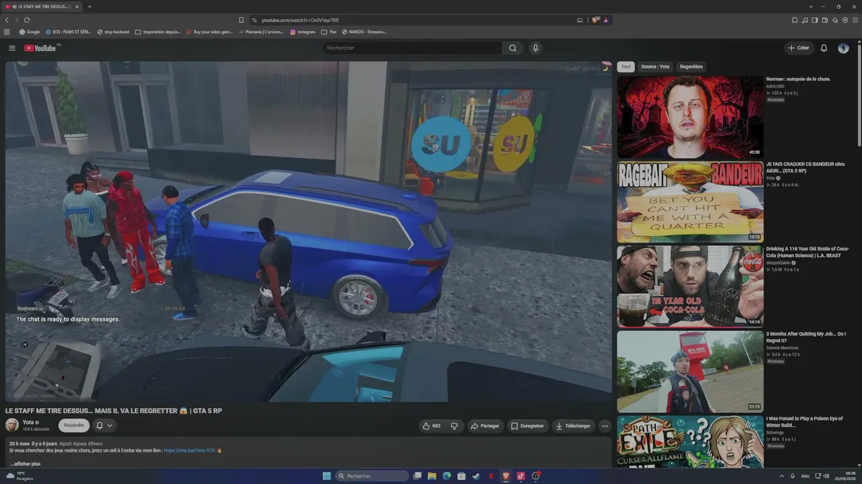Screen dimensions: 862x484
Task: Switch to Brave browser in taskbar
Action: tap(506, 476)
